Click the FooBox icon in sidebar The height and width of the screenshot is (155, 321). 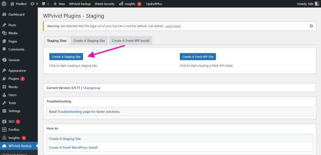click(4, 130)
